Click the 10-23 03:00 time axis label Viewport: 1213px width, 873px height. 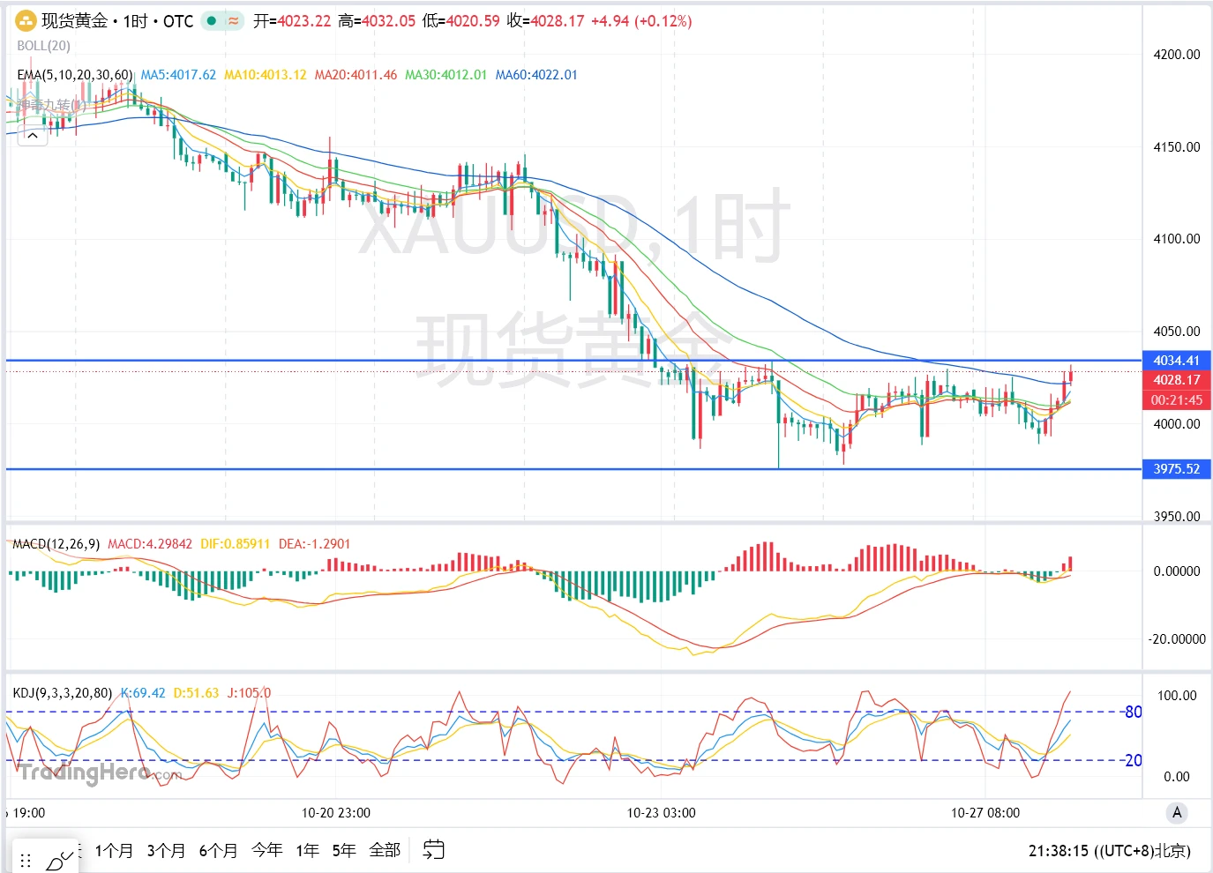click(x=661, y=813)
